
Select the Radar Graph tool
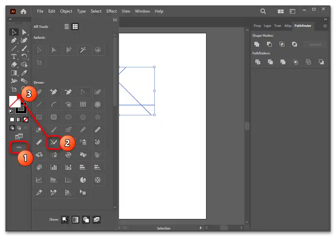[x=98, y=180]
